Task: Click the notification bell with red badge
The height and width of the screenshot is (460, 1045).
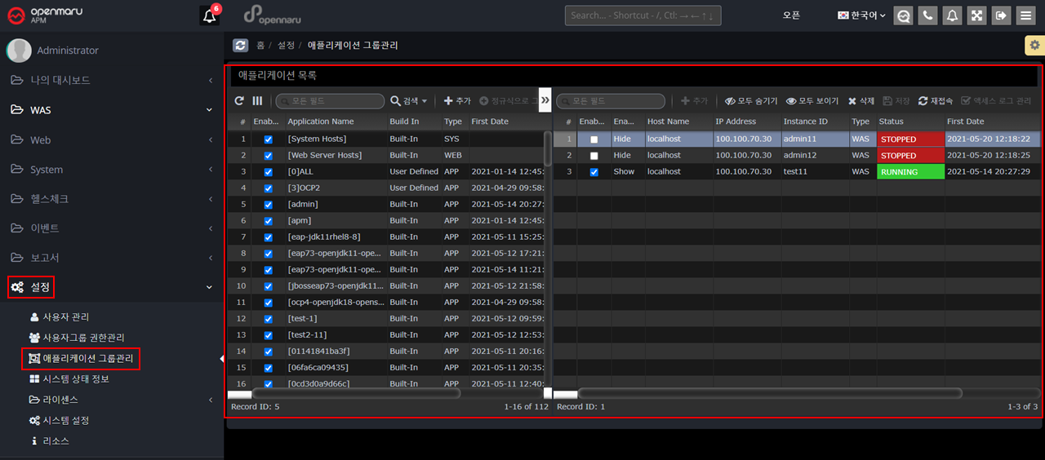Action: pyautogui.click(x=210, y=15)
